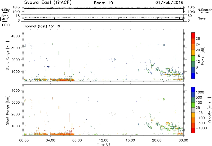Click the "N.Search" legend label
This screenshot has width=212, height=146.
(x=205, y=10)
